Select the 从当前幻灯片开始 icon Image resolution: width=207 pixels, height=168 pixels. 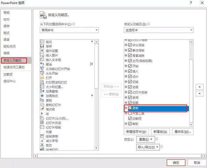[42, 69]
